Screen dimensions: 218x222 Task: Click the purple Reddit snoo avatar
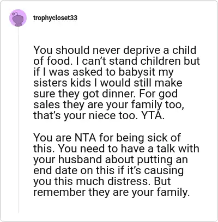18,18
